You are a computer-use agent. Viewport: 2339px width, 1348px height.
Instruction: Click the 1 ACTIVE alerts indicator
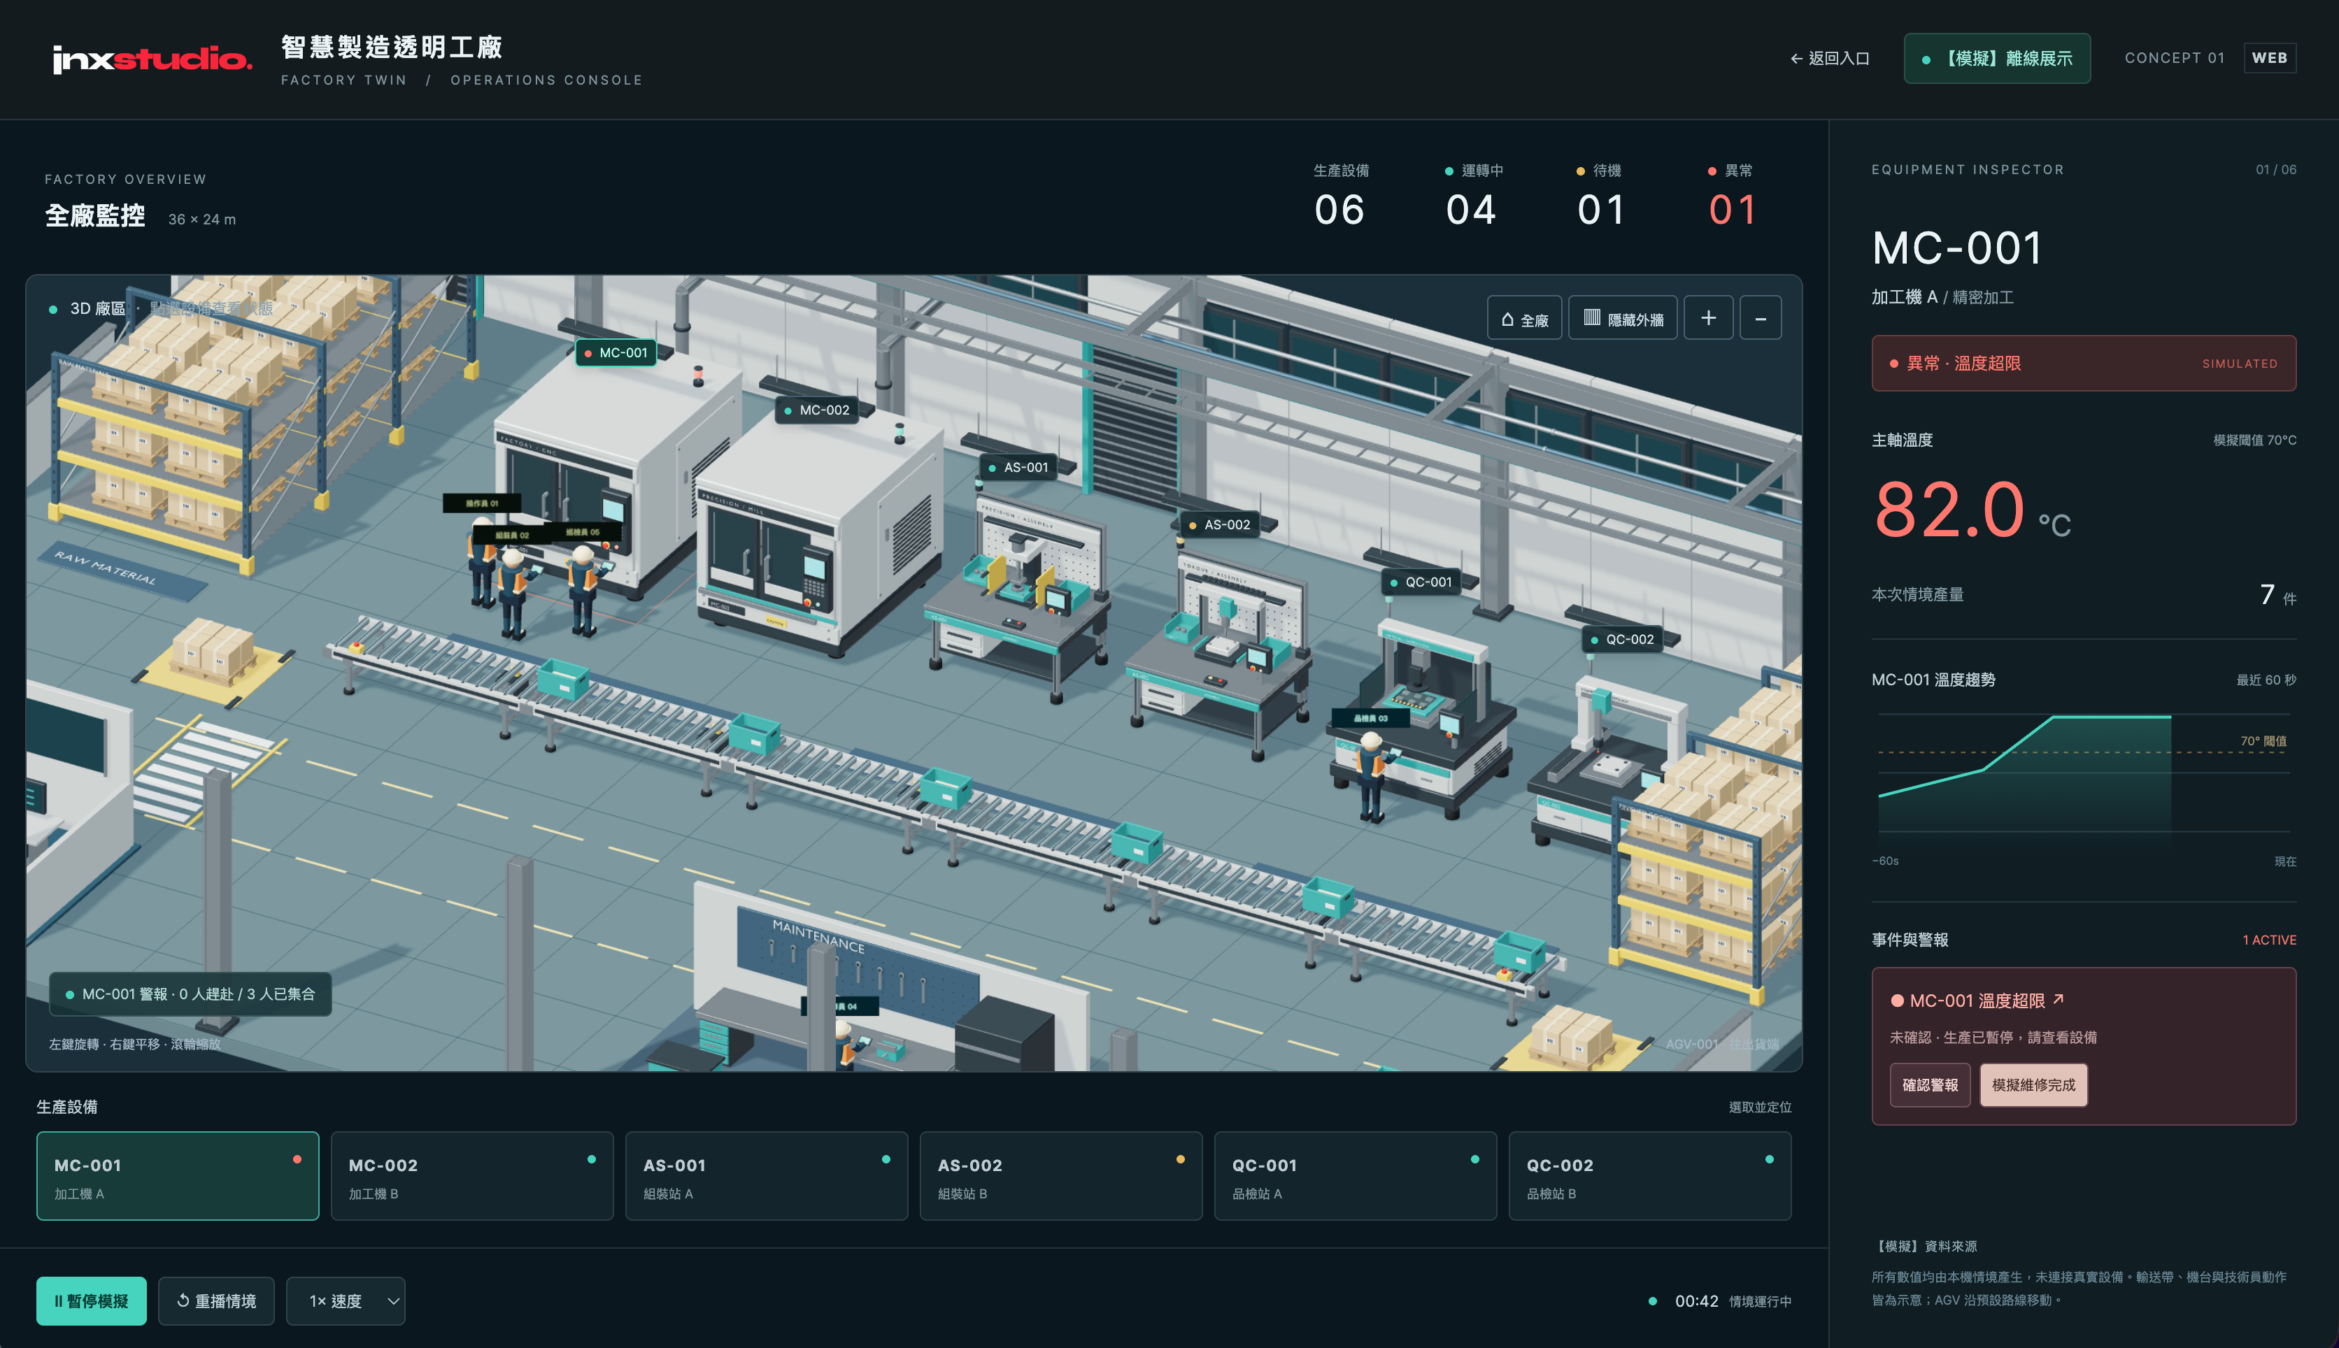tap(2268, 940)
